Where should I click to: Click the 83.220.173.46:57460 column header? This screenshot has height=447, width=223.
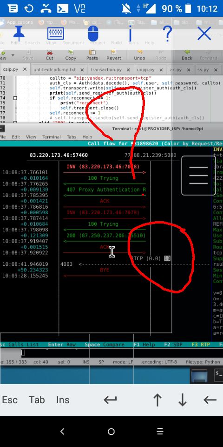pos(59,155)
